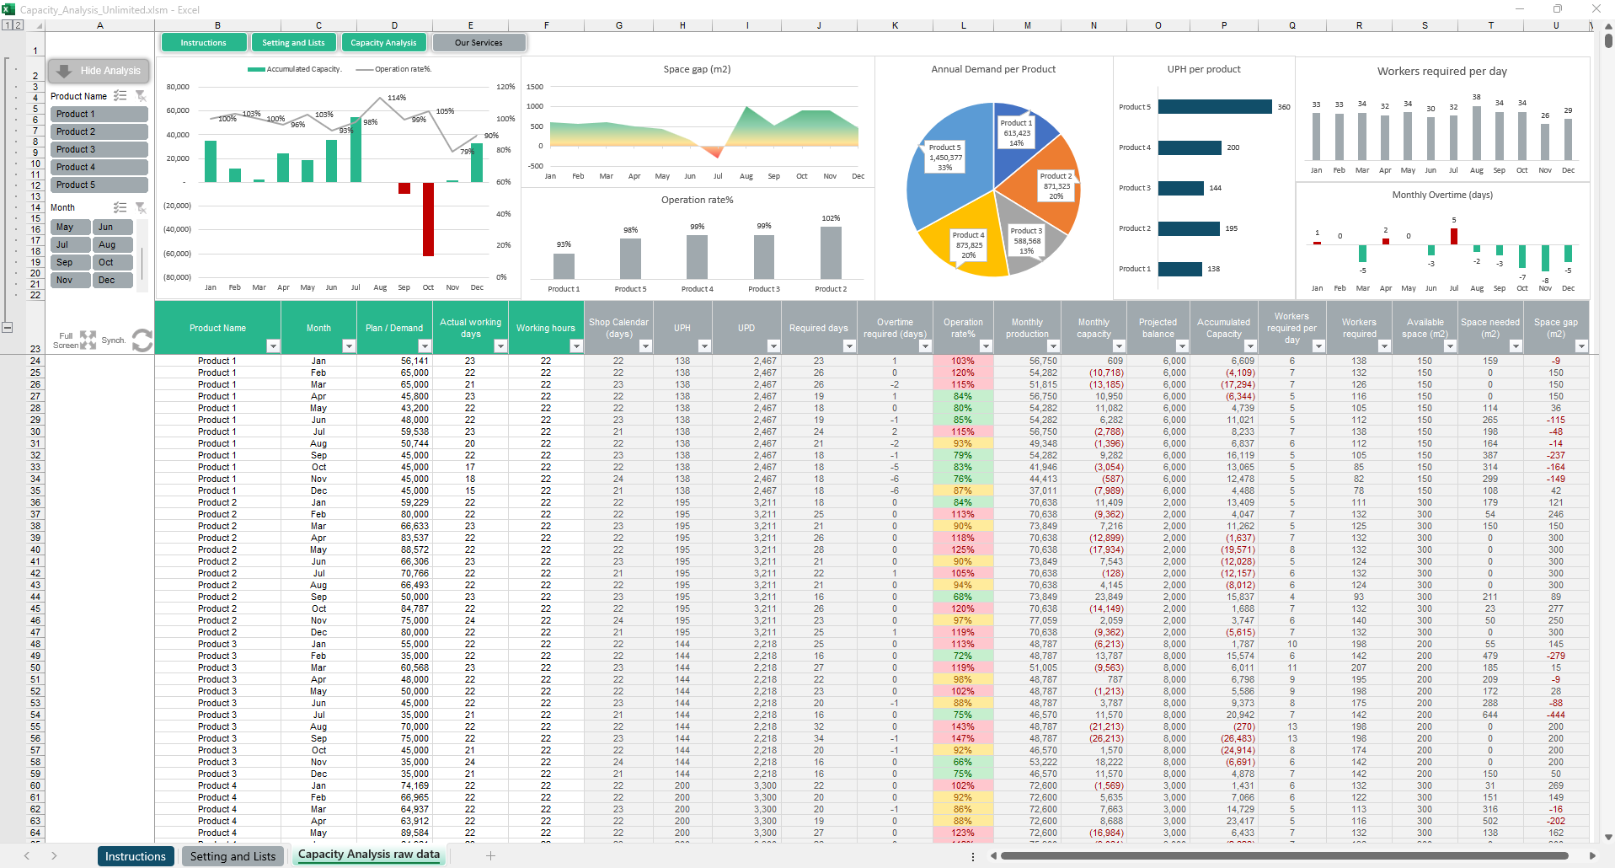
Task: Click the new sheet plus icon
Action: 490,856
